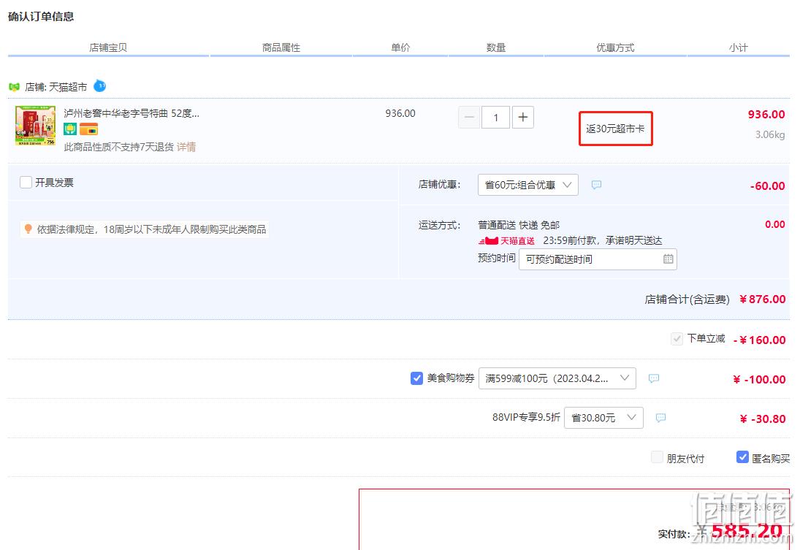This screenshot has width=800, height=550.
Task: Click the blue droplet badge after 天猫超市
Action: pos(100,85)
